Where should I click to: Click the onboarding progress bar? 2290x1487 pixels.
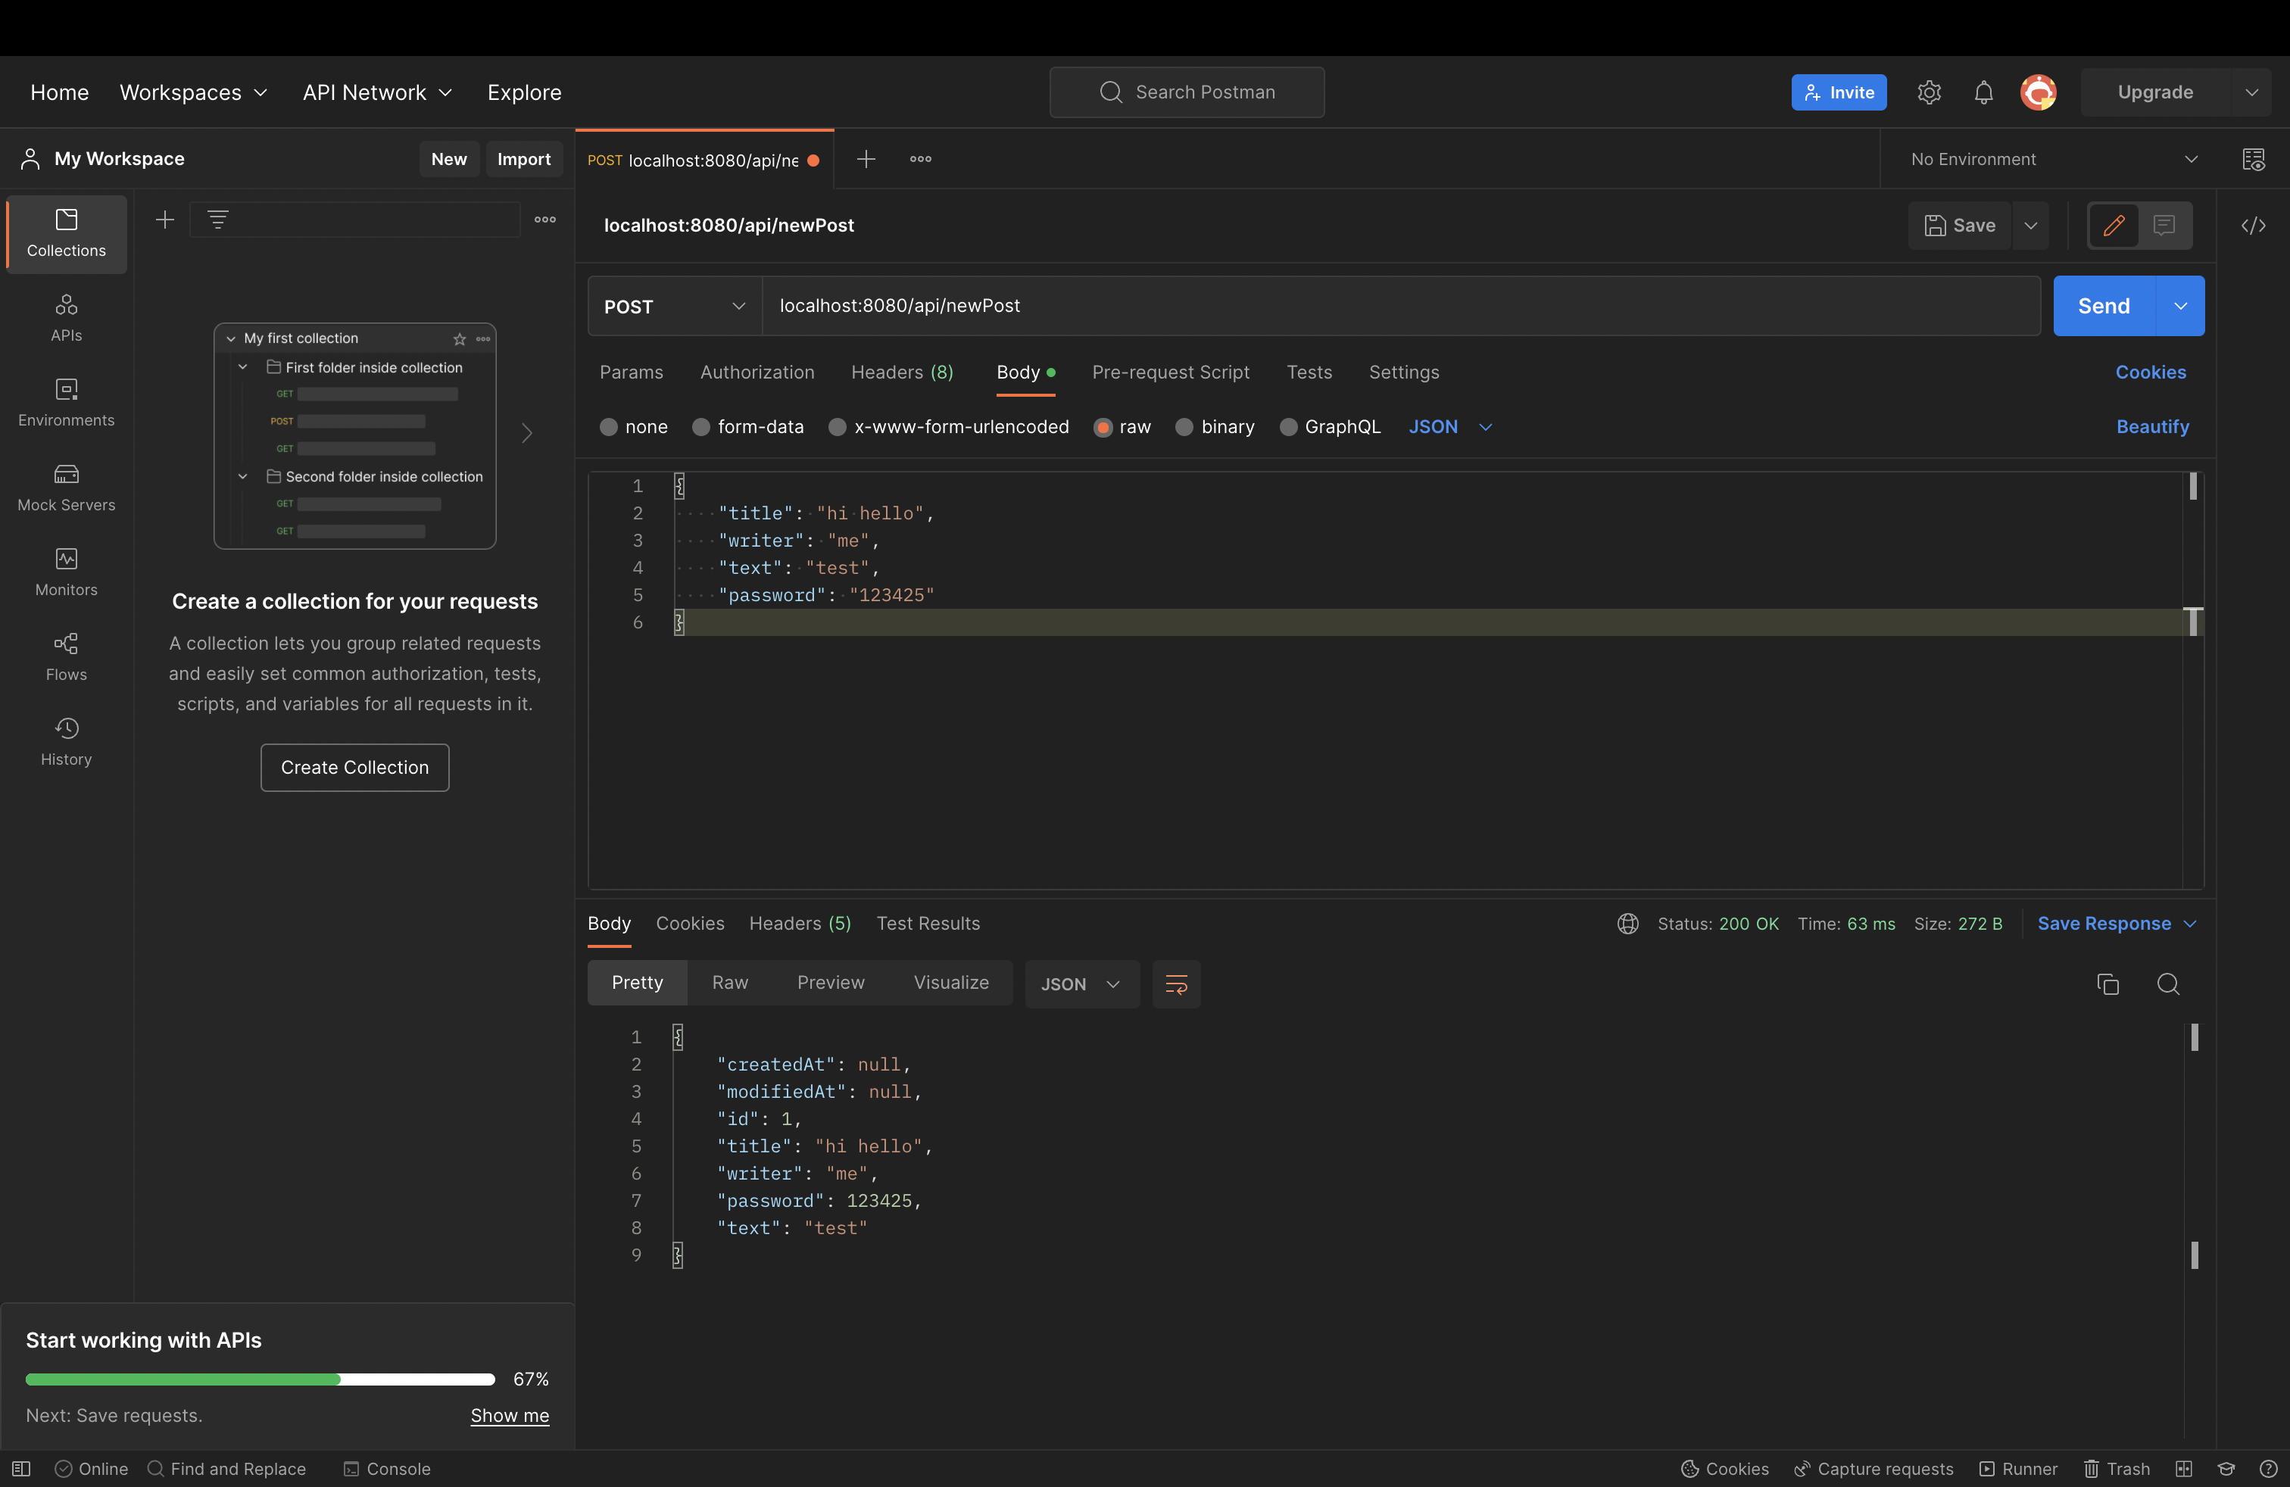coord(260,1379)
